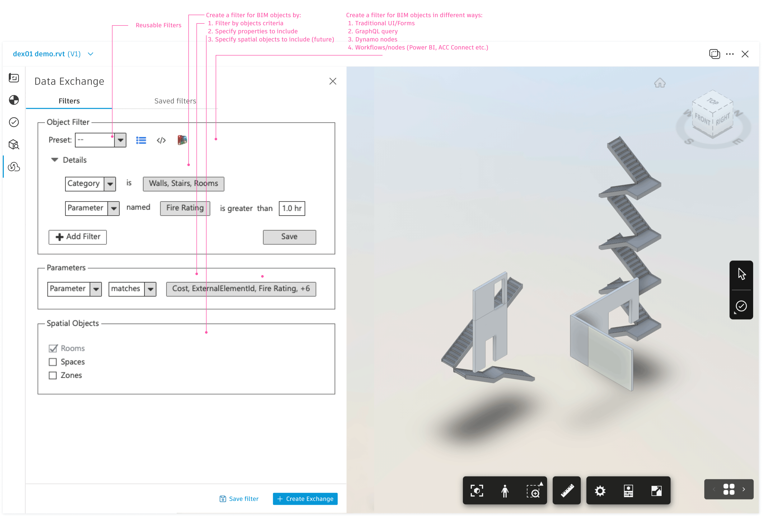Activate the zoom window tool
This screenshot has height=529, width=762.
[533, 491]
